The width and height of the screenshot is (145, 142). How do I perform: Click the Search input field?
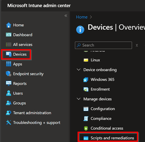pos(103,45)
